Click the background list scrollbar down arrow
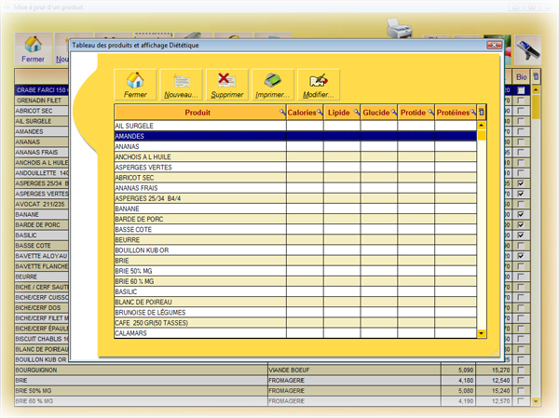The image size is (559, 418). pos(536,401)
